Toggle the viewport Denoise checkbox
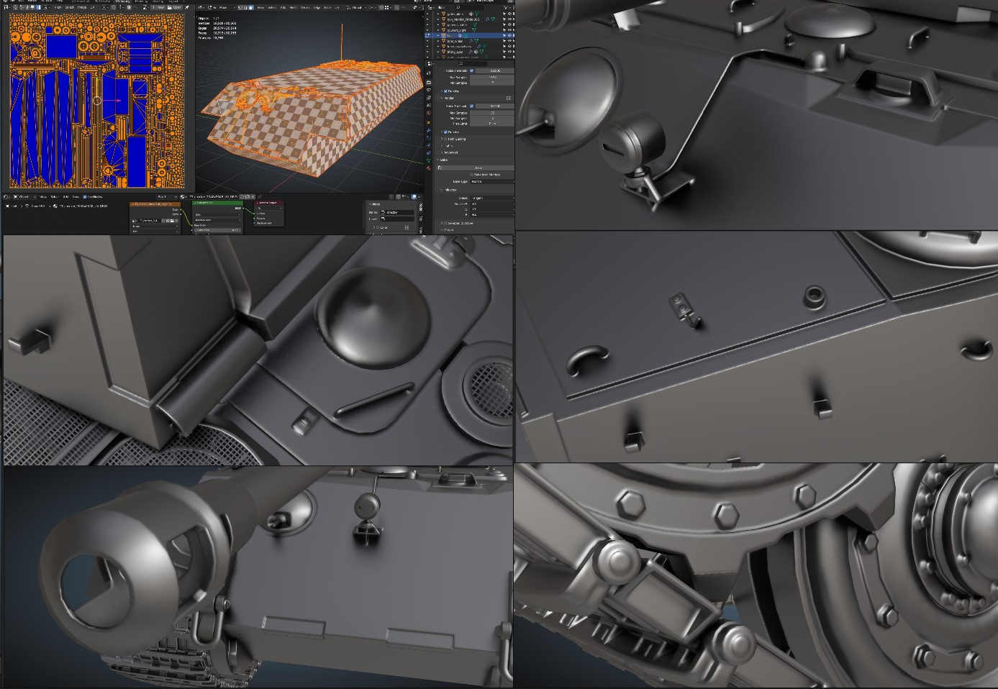Screen dimensions: 998x689 445,91
